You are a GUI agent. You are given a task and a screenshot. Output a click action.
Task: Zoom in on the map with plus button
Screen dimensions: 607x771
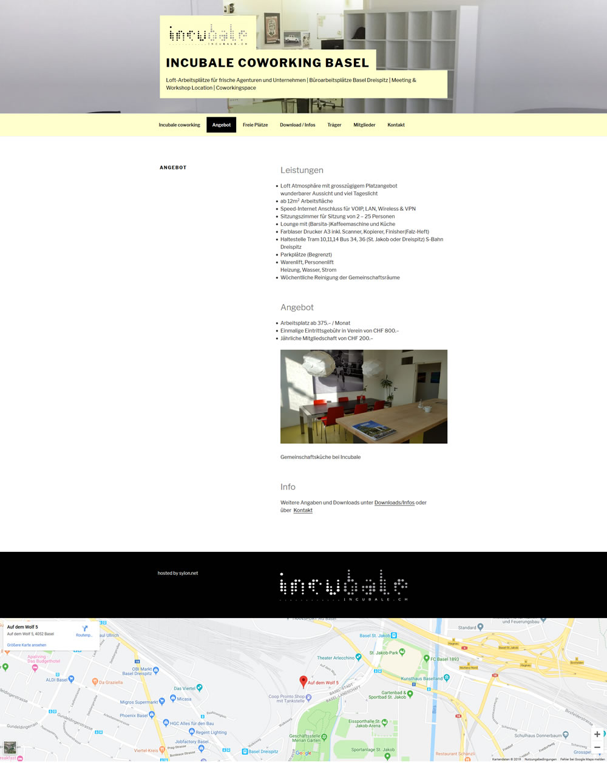[597, 734]
